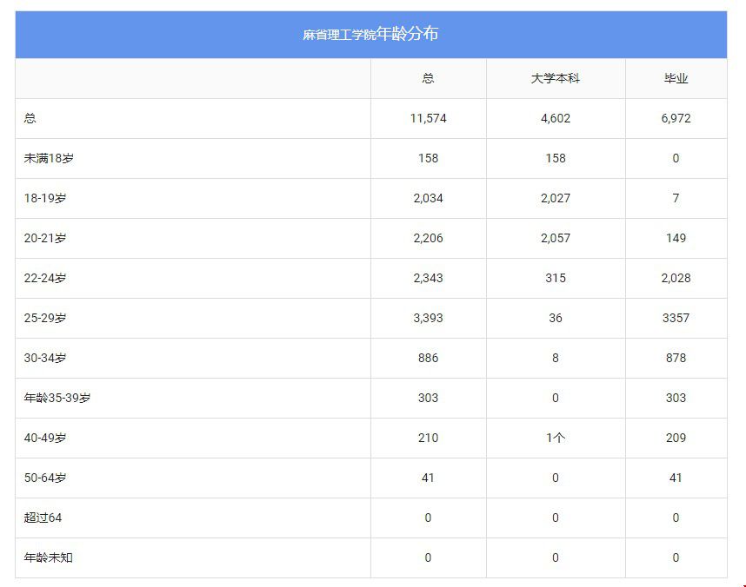Click the value 2,057 for 20-21岁

click(556, 238)
